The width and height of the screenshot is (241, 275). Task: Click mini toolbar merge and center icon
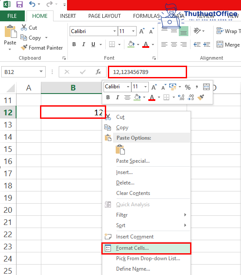[x=206, y=87]
